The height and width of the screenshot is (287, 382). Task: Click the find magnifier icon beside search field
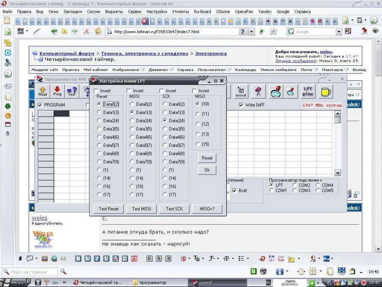(63, 271)
